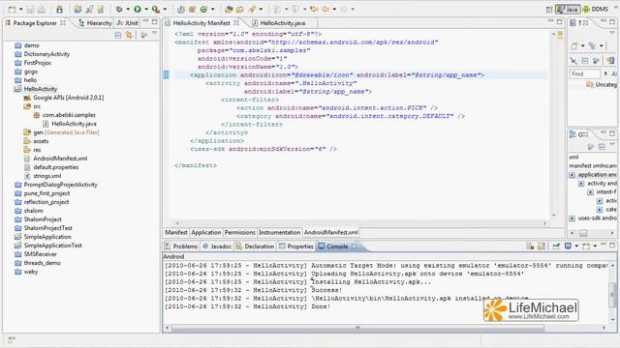Toggle Pin Console icon

(556, 246)
